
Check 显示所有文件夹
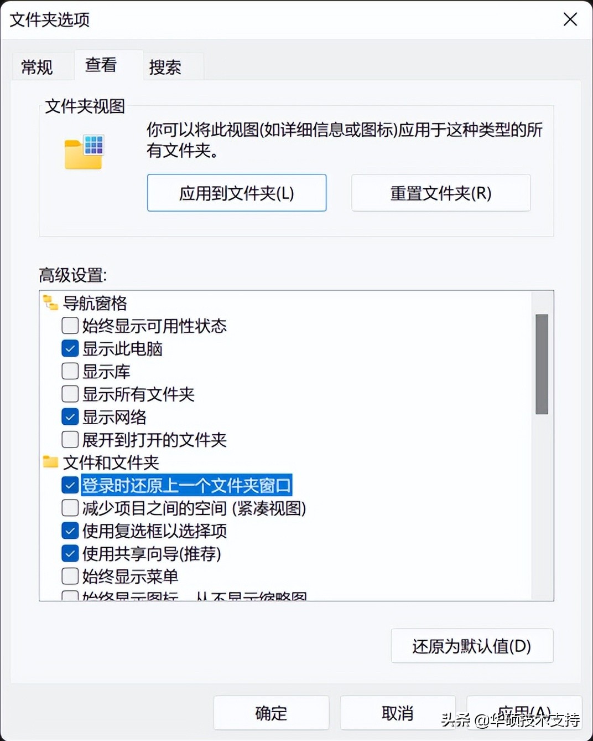click(x=70, y=394)
